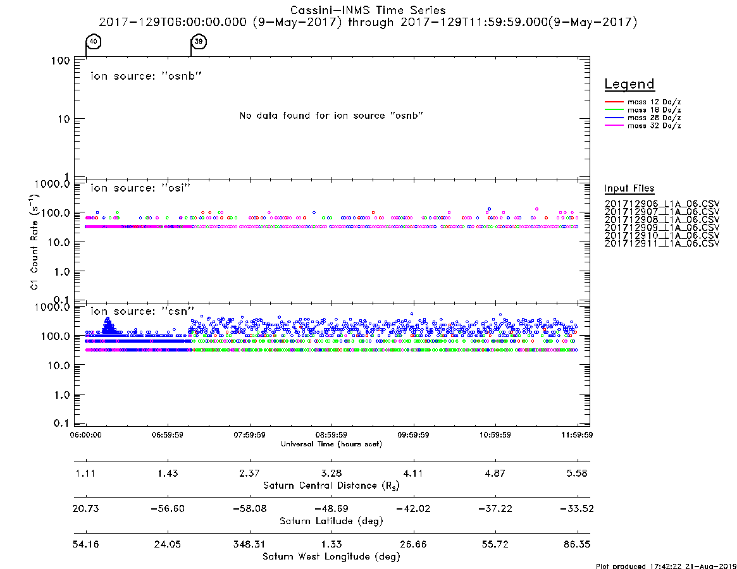Click the Legend heading
737x569 pixels.
[629, 85]
